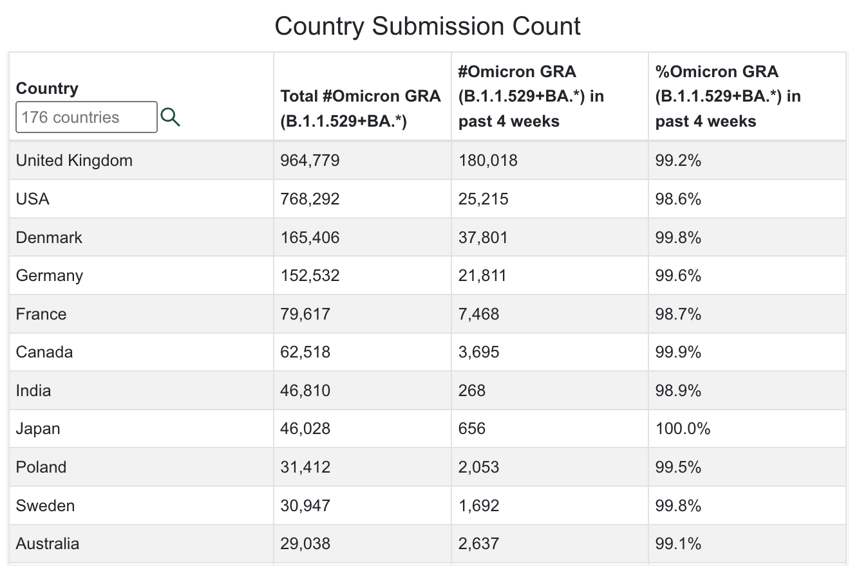Image resolution: width=859 pixels, height=580 pixels.
Task: Click Japan's 100.0% percentage cell
Action: tap(683, 429)
